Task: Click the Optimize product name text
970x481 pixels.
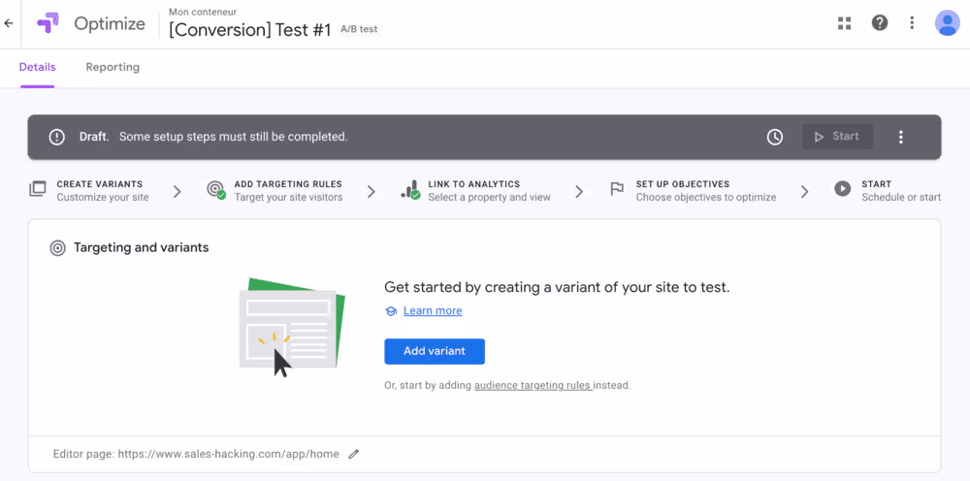Action: (x=110, y=23)
